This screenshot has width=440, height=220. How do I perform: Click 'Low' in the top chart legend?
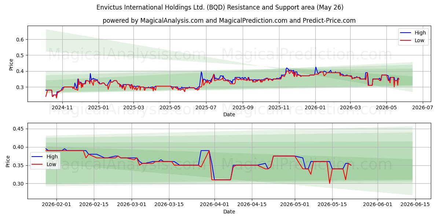(419, 41)
